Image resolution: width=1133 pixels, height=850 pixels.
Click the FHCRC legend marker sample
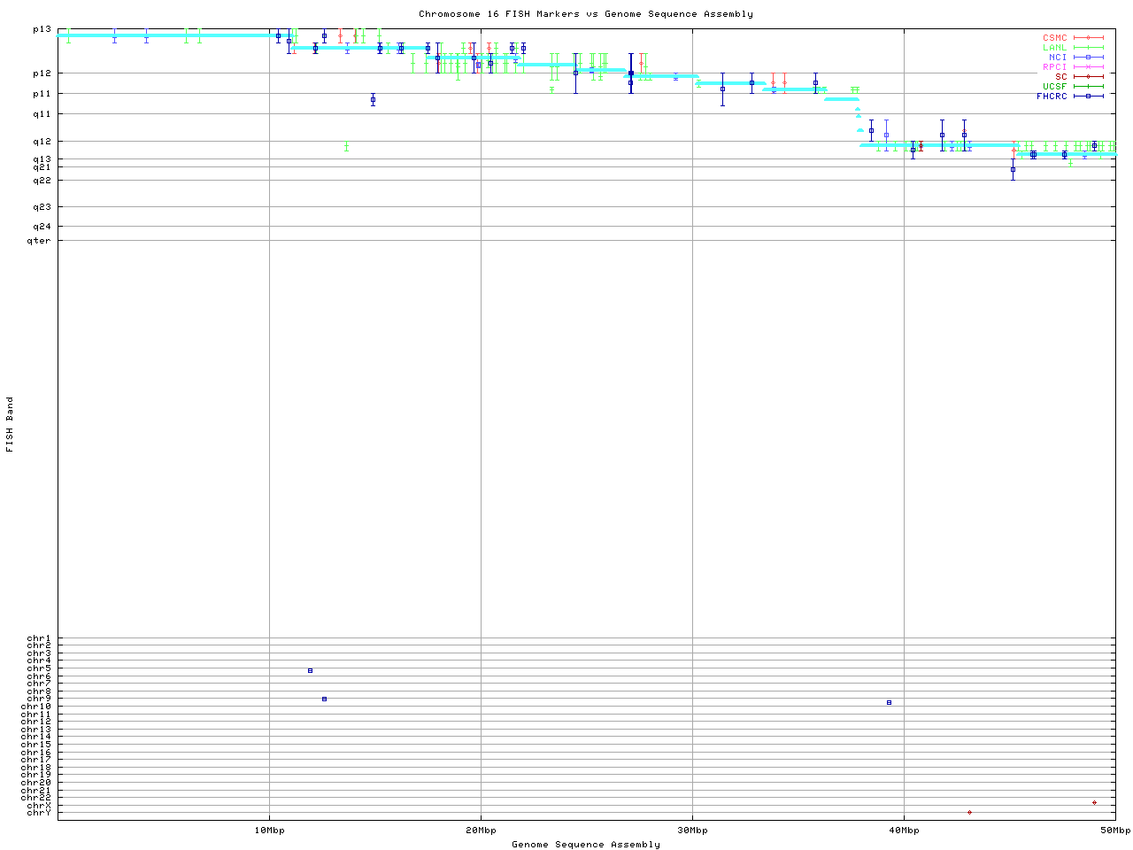[x=1089, y=96]
